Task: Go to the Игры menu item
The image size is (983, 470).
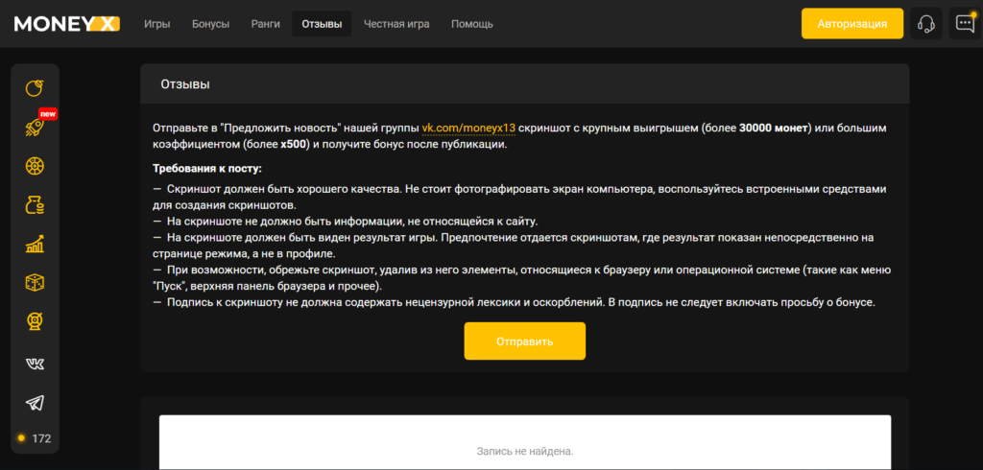Action: 156,24
